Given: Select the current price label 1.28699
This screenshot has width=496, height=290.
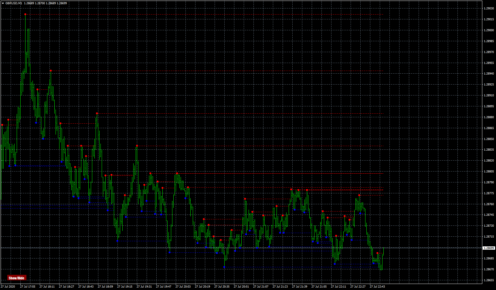Looking at the screenshot, I should [489, 248].
